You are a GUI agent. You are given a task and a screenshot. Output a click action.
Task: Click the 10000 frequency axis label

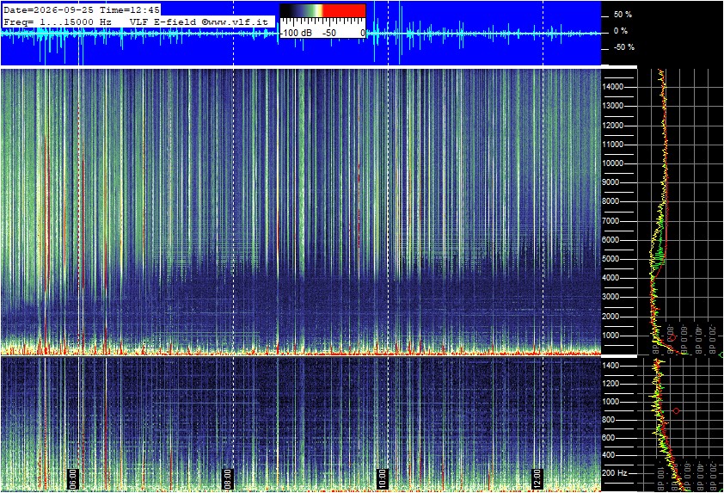click(x=613, y=163)
